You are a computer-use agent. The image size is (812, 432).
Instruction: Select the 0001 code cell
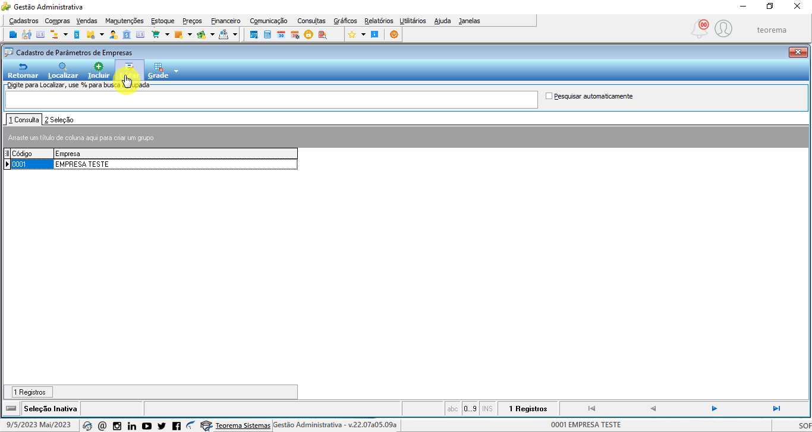[x=32, y=164]
